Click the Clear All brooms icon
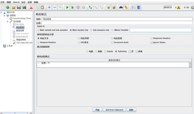This screenshot has width=194, height=114. pos(114,7)
